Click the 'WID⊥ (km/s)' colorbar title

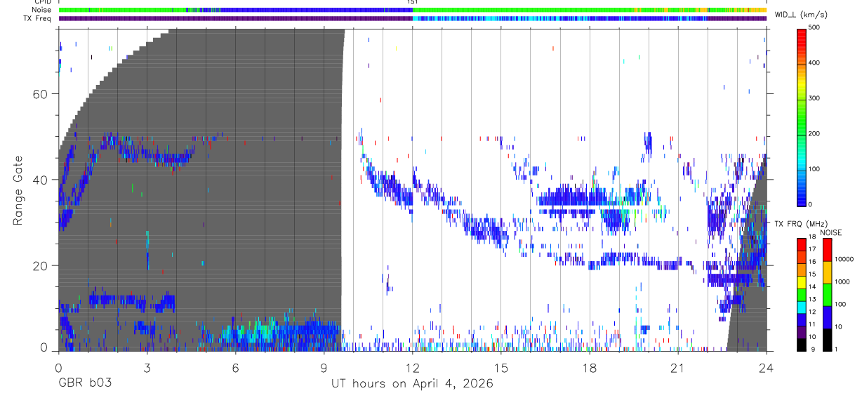click(800, 14)
